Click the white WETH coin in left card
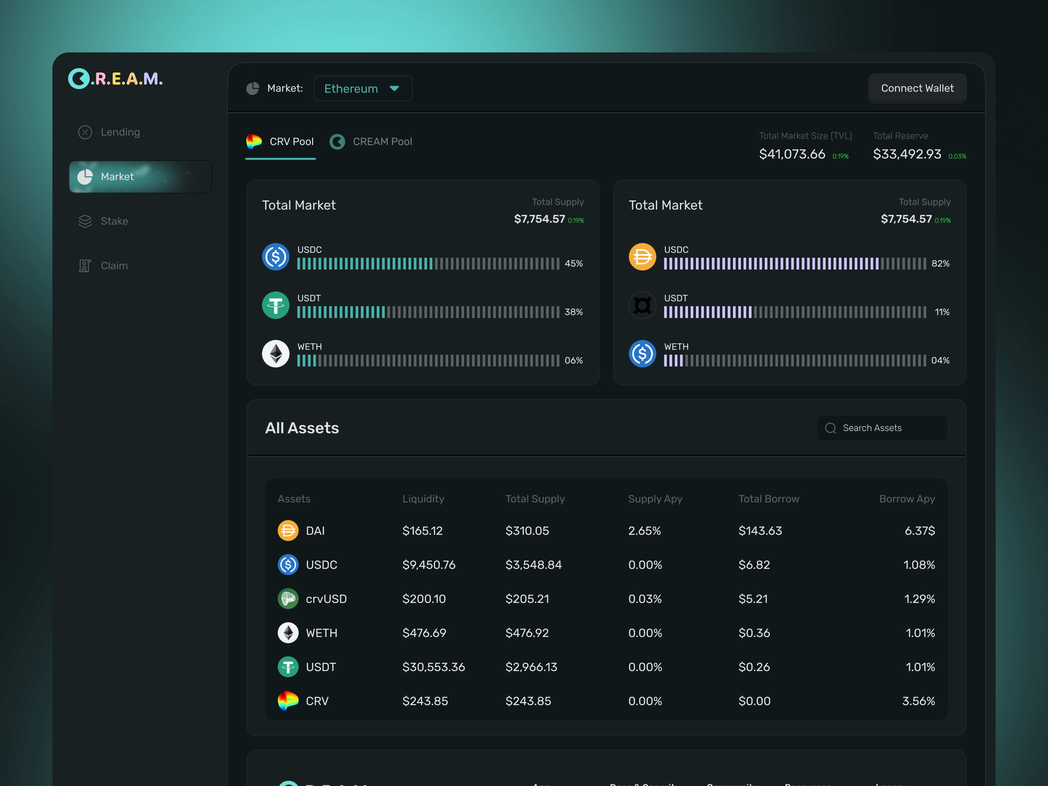Viewport: 1048px width, 786px height. pos(276,353)
